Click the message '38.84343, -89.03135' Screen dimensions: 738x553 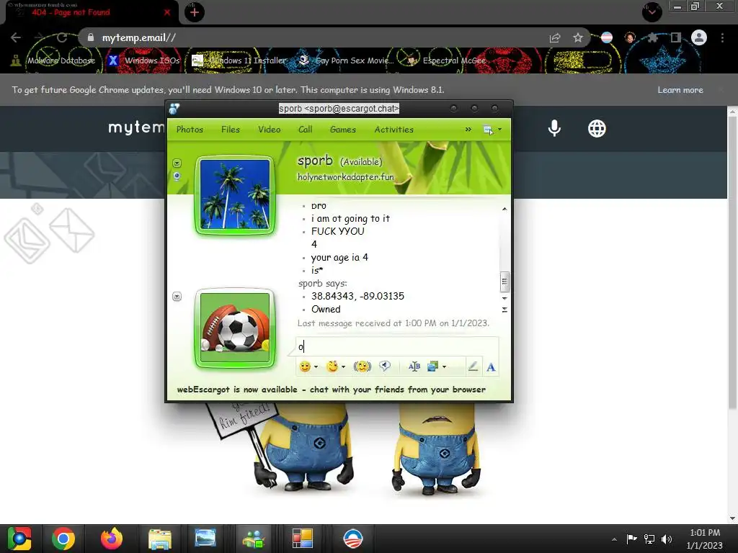coord(357,296)
